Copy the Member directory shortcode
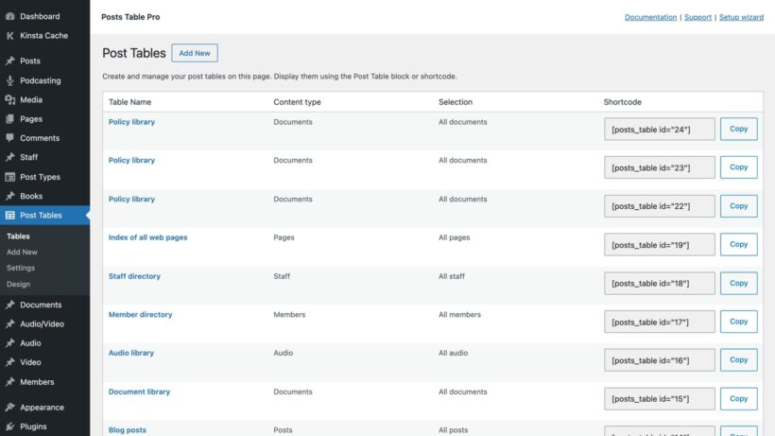This screenshot has width=775, height=436. [738, 322]
